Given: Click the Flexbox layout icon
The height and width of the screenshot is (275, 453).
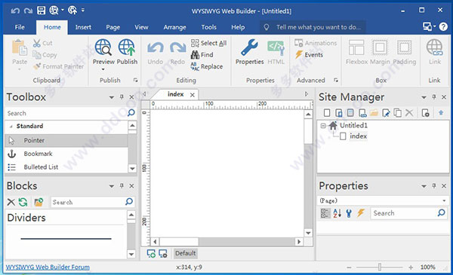Looking at the screenshot, I should pyautogui.click(x=356, y=52).
